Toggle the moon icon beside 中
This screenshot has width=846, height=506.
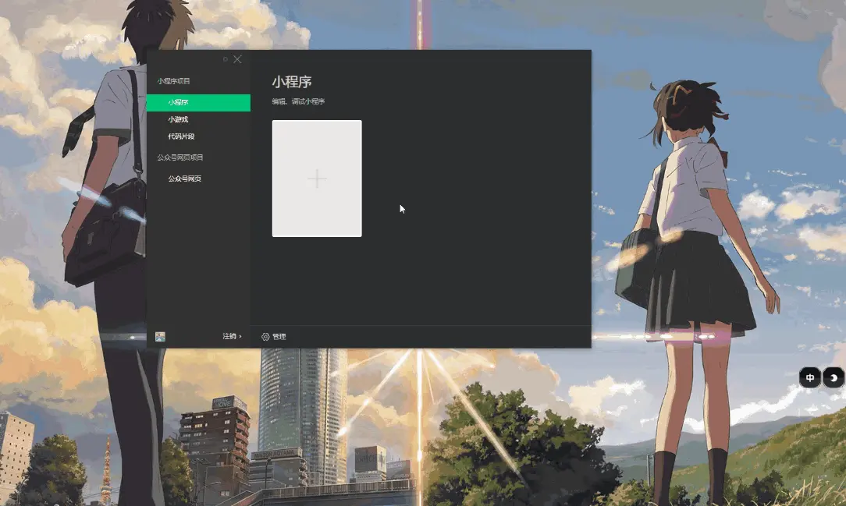point(834,378)
